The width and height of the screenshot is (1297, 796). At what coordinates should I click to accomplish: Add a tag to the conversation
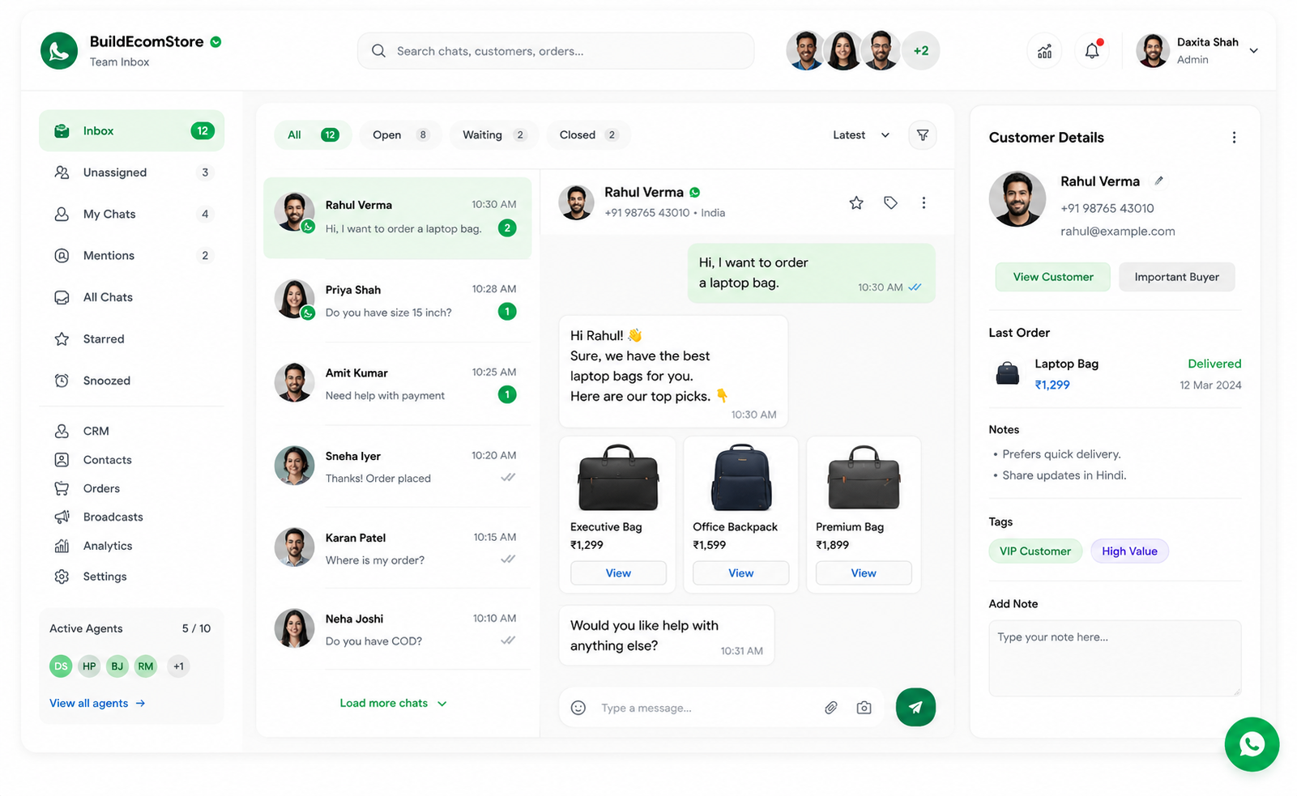coord(890,202)
